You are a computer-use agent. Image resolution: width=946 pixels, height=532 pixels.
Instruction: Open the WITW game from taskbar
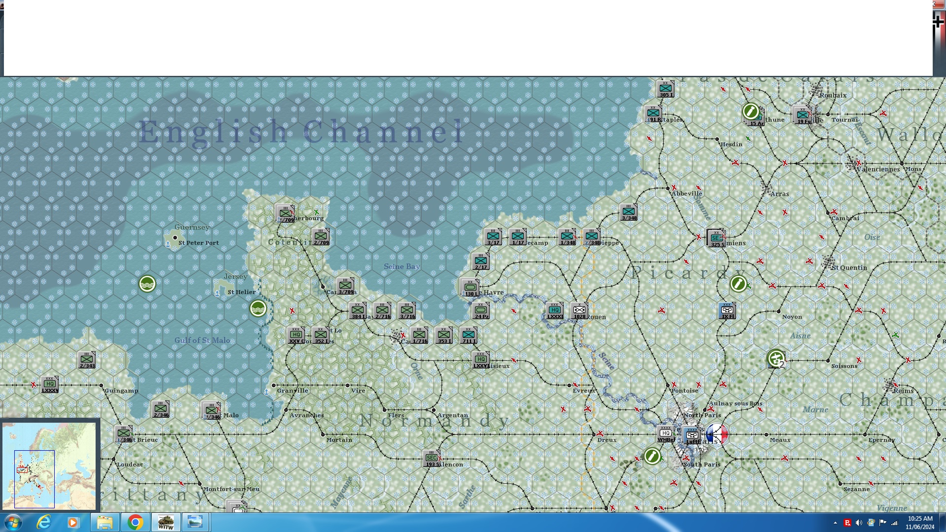tap(166, 522)
